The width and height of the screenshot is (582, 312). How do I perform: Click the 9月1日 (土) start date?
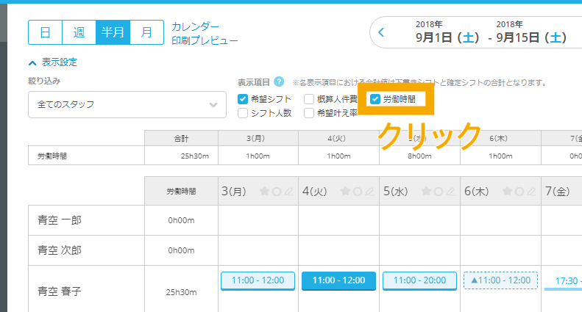coord(447,37)
